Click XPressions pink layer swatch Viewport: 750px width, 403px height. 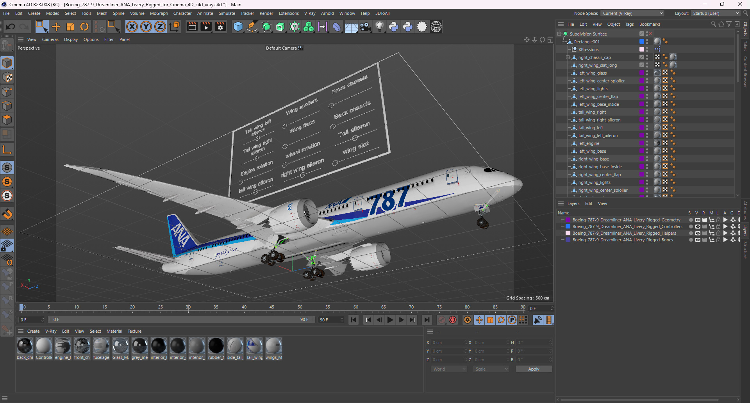coord(641,49)
